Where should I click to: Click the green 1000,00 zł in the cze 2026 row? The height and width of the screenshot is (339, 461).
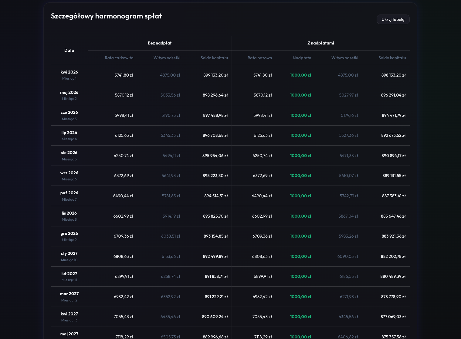tap(300, 115)
